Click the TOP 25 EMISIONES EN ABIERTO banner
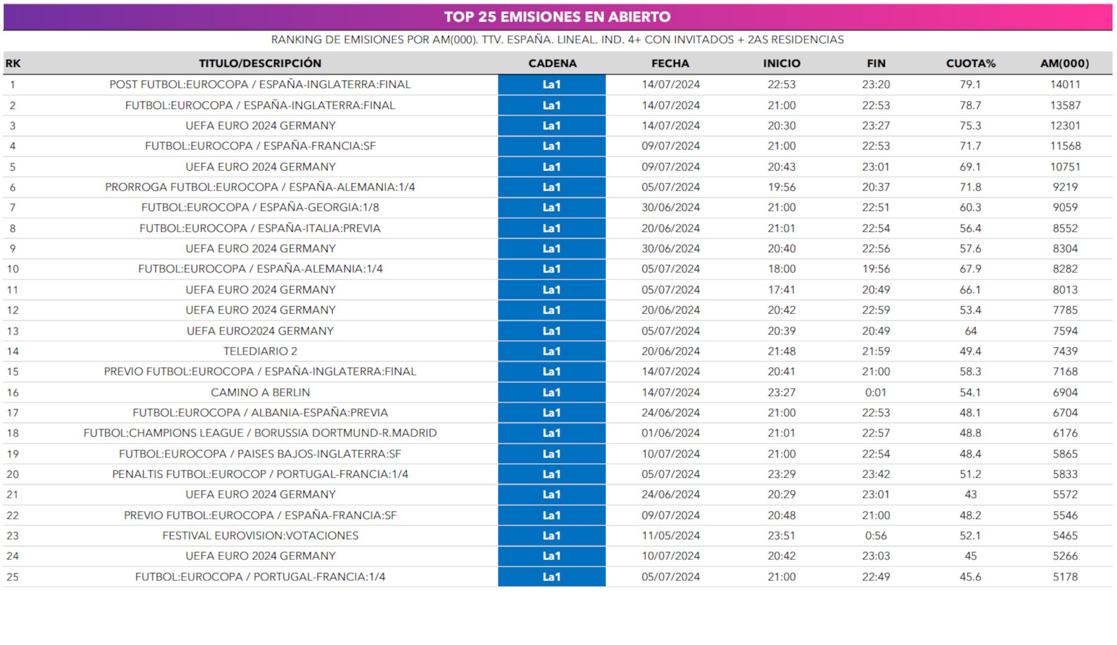1117x645 pixels. (557, 17)
